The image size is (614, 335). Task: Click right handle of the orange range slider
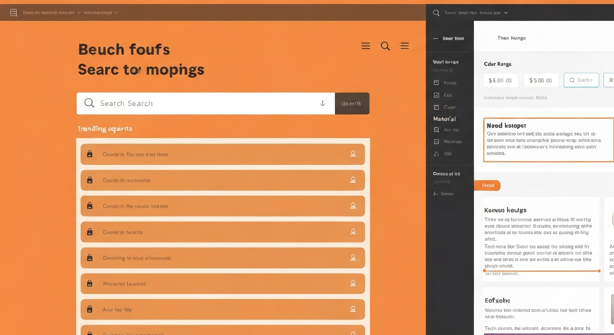[599, 271]
